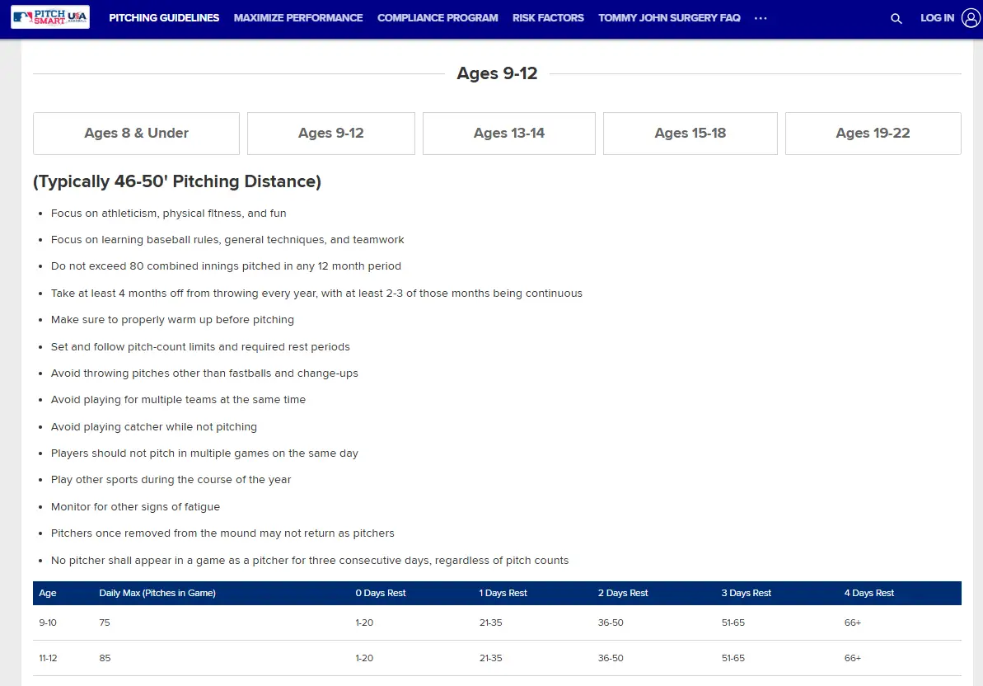This screenshot has height=686, width=983.
Task: Click bullet about athleticism, physical fitness, and fun
Action: point(169,214)
